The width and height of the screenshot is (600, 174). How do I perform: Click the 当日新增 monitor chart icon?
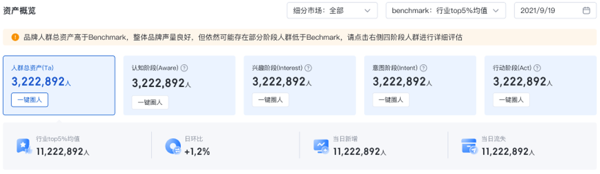coord(321,146)
